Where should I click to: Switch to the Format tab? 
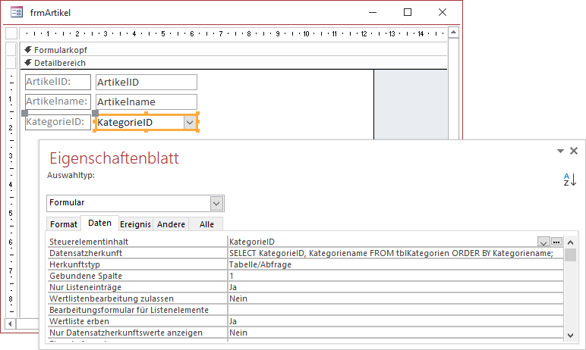pyautogui.click(x=64, y=224)
